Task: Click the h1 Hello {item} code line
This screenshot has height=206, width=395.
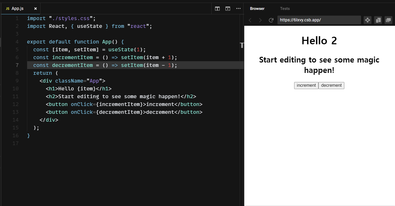Action: tap(79, 89)
